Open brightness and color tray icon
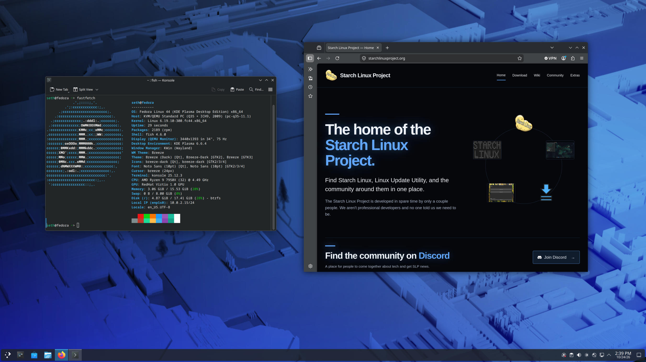 click(587, 355)
